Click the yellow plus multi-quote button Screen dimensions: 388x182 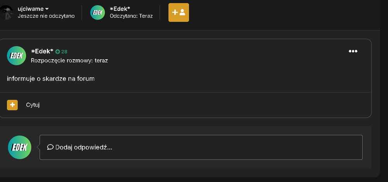12,105
